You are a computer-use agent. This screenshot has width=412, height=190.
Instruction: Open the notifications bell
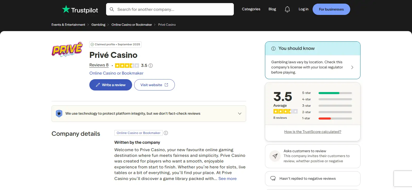287,9
